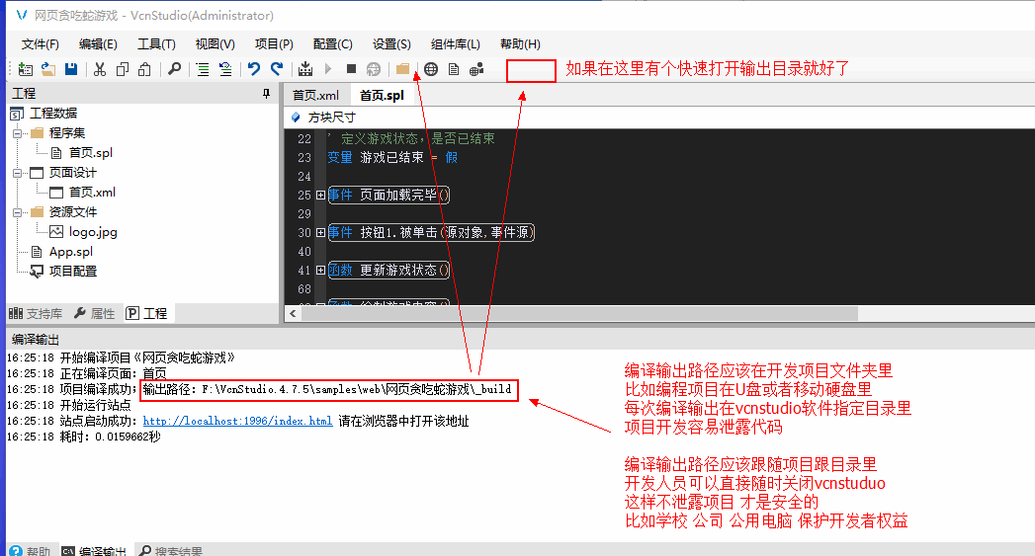Expand the 事件 页面加载完毕 code block

pyautogui.click(x=320, y=196)
